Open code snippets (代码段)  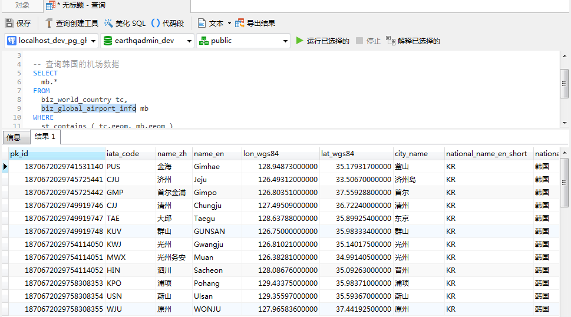(167, 24)
